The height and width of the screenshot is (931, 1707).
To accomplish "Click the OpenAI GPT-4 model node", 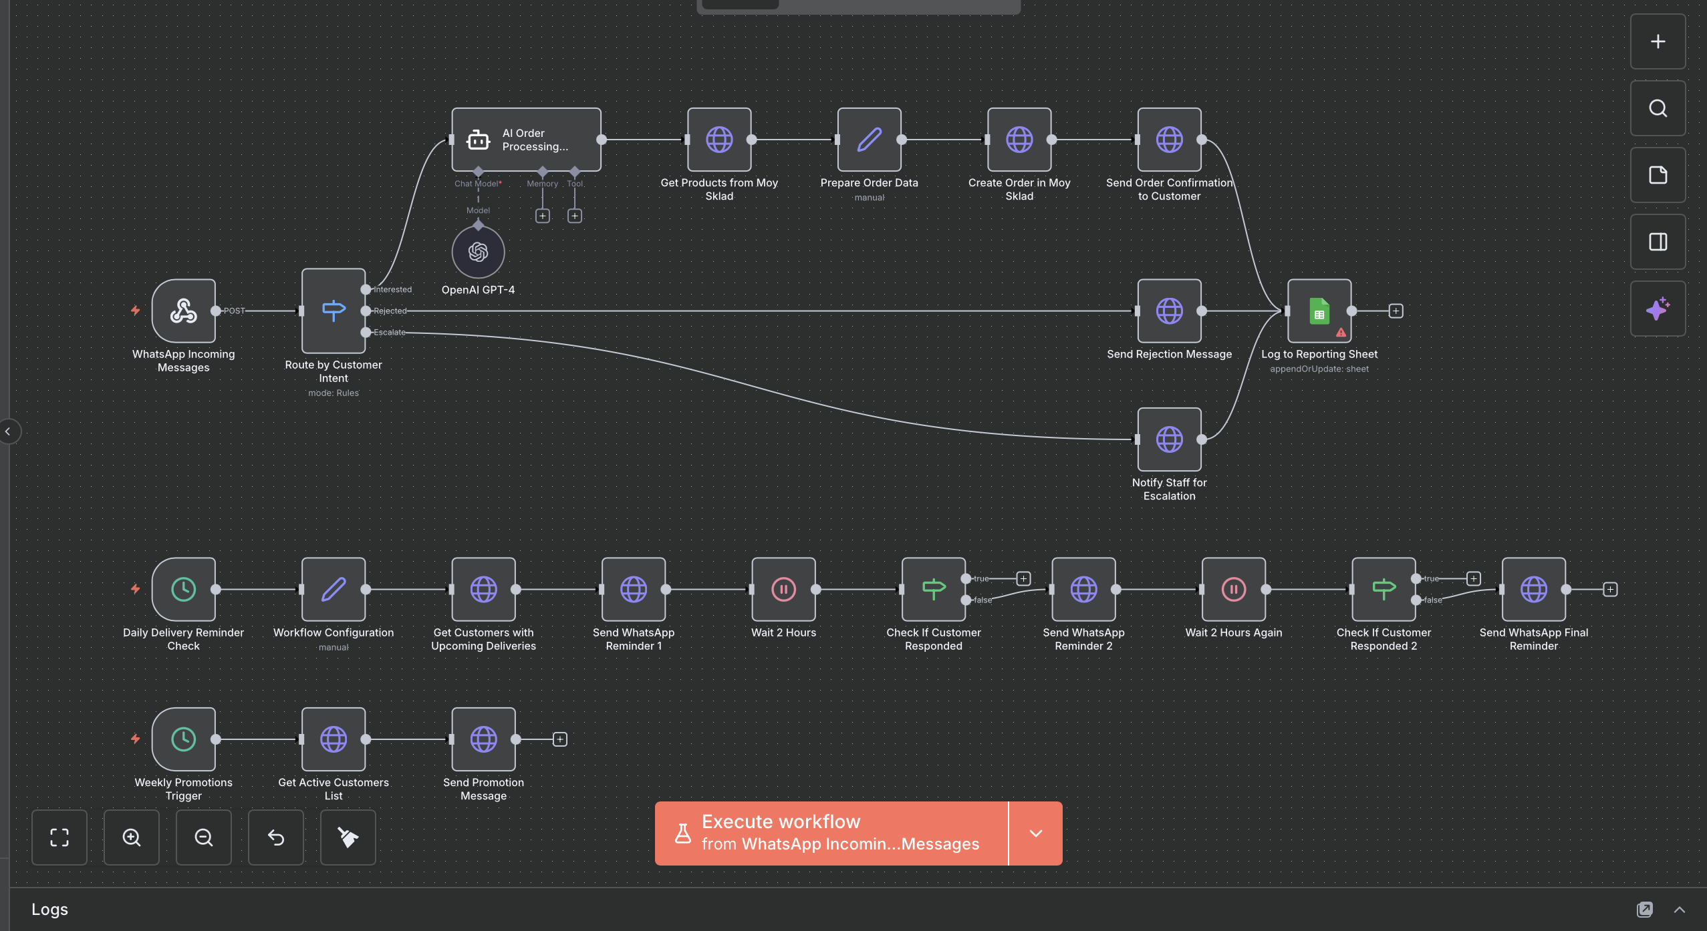I will (x=478, y=252).
